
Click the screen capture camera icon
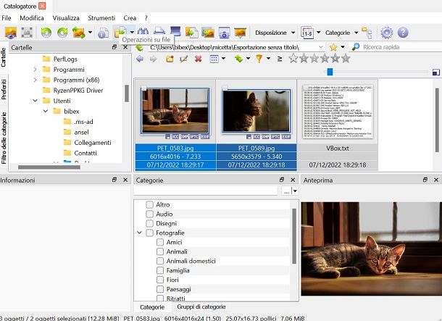click(224, 33)
